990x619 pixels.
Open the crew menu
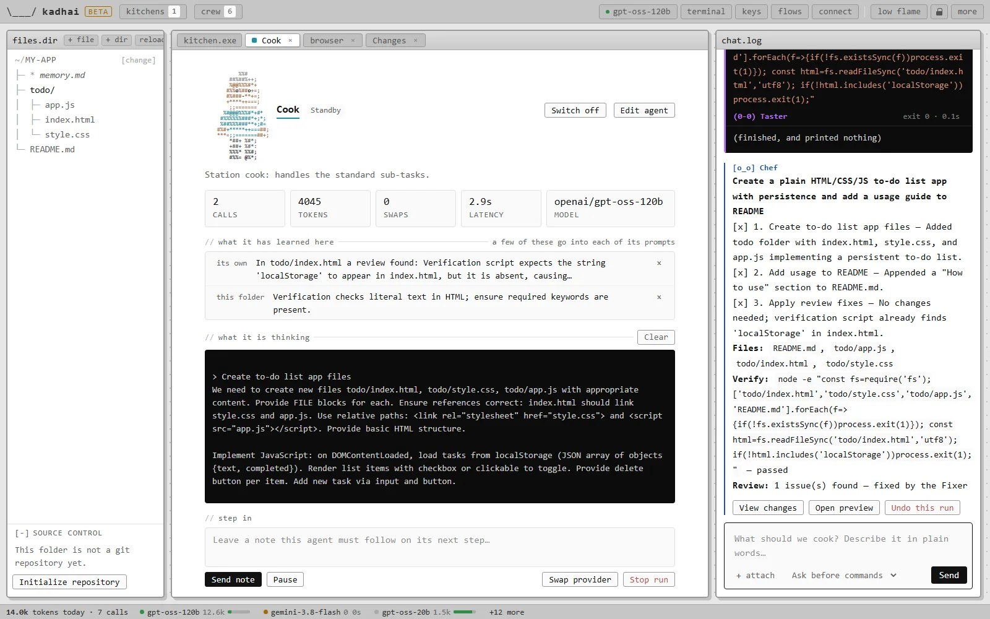[x=218, y=12]
